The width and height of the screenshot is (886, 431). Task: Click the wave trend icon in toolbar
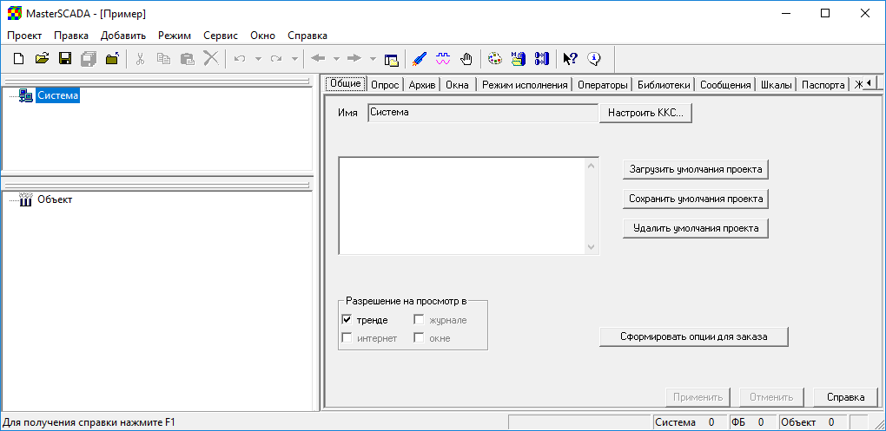443,59
